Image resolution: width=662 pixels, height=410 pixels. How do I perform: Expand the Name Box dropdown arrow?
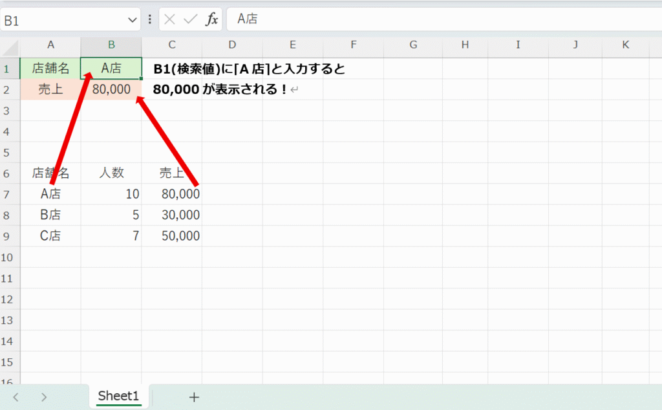click(x=132, y=19)
